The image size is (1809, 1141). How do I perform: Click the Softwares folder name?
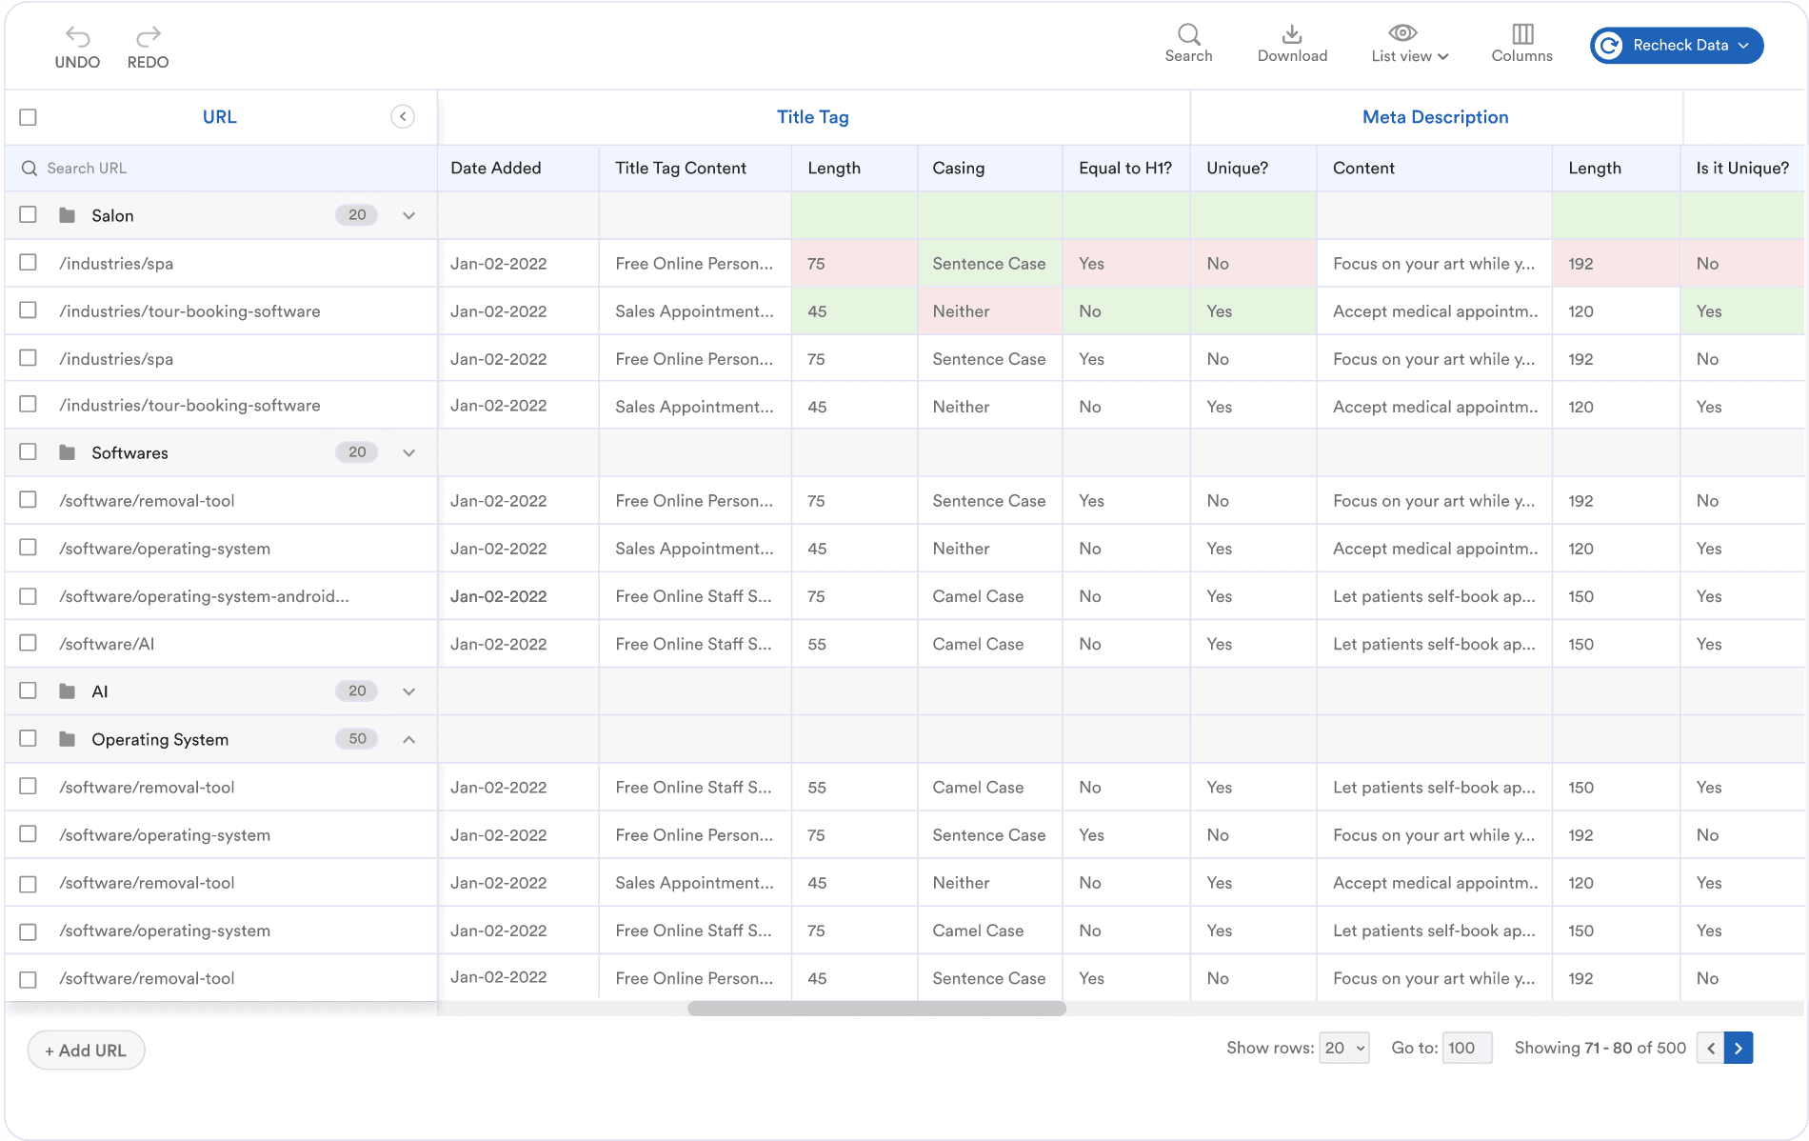point(129,453)
